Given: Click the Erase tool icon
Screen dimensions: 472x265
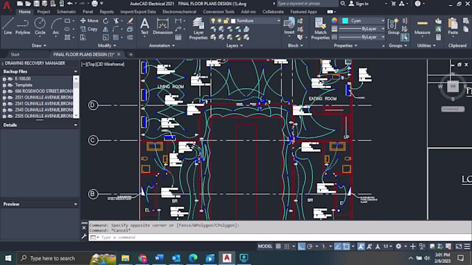Looking at the screenshot, I should (x=130, y=21).
